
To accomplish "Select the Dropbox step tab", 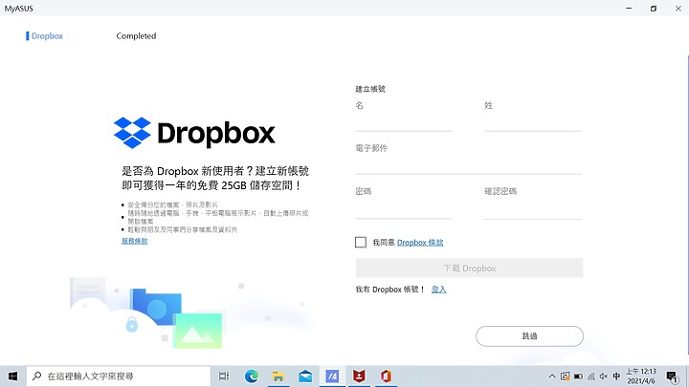I will [x=47, y=36].
